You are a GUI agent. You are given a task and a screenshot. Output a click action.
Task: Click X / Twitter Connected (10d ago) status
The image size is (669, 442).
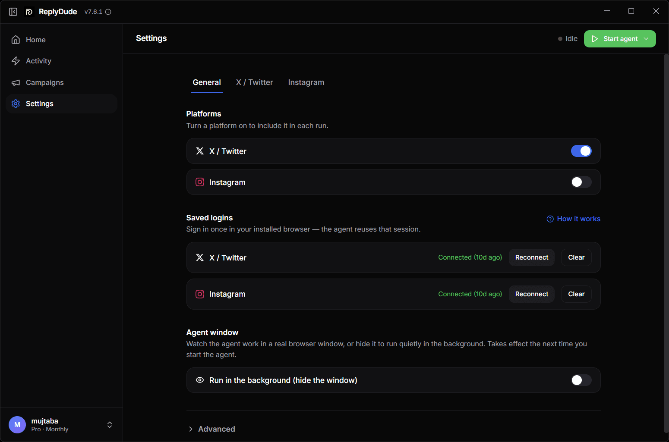470,257
